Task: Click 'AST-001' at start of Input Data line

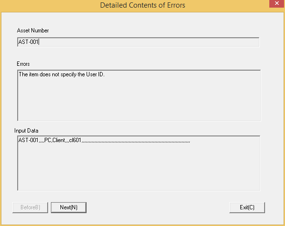Action: click(29, 140)
